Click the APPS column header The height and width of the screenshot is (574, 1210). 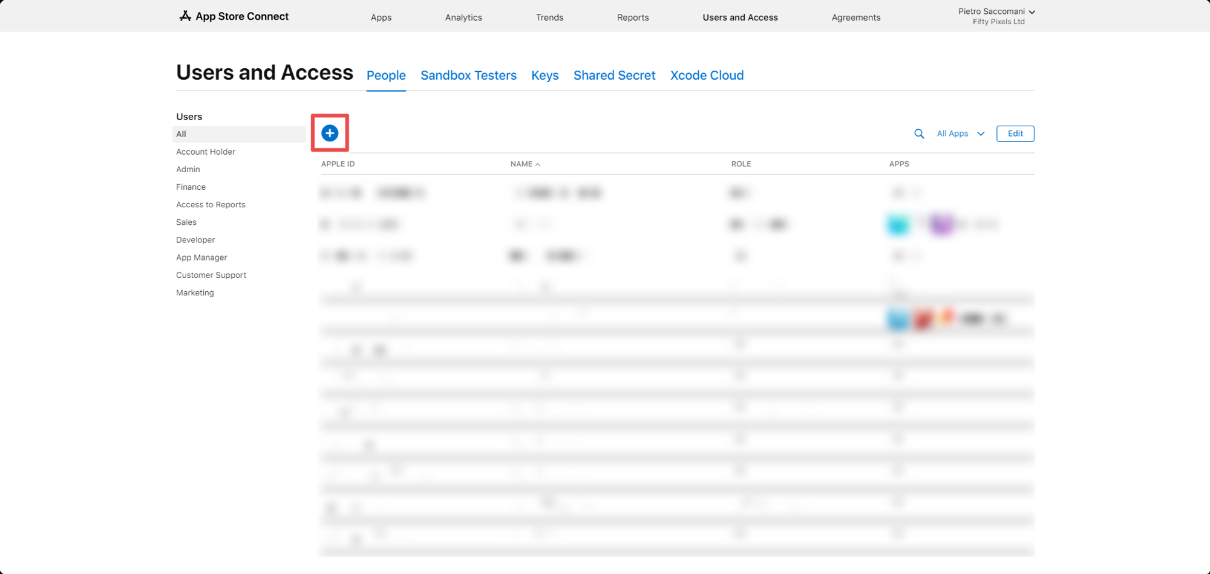899,164
